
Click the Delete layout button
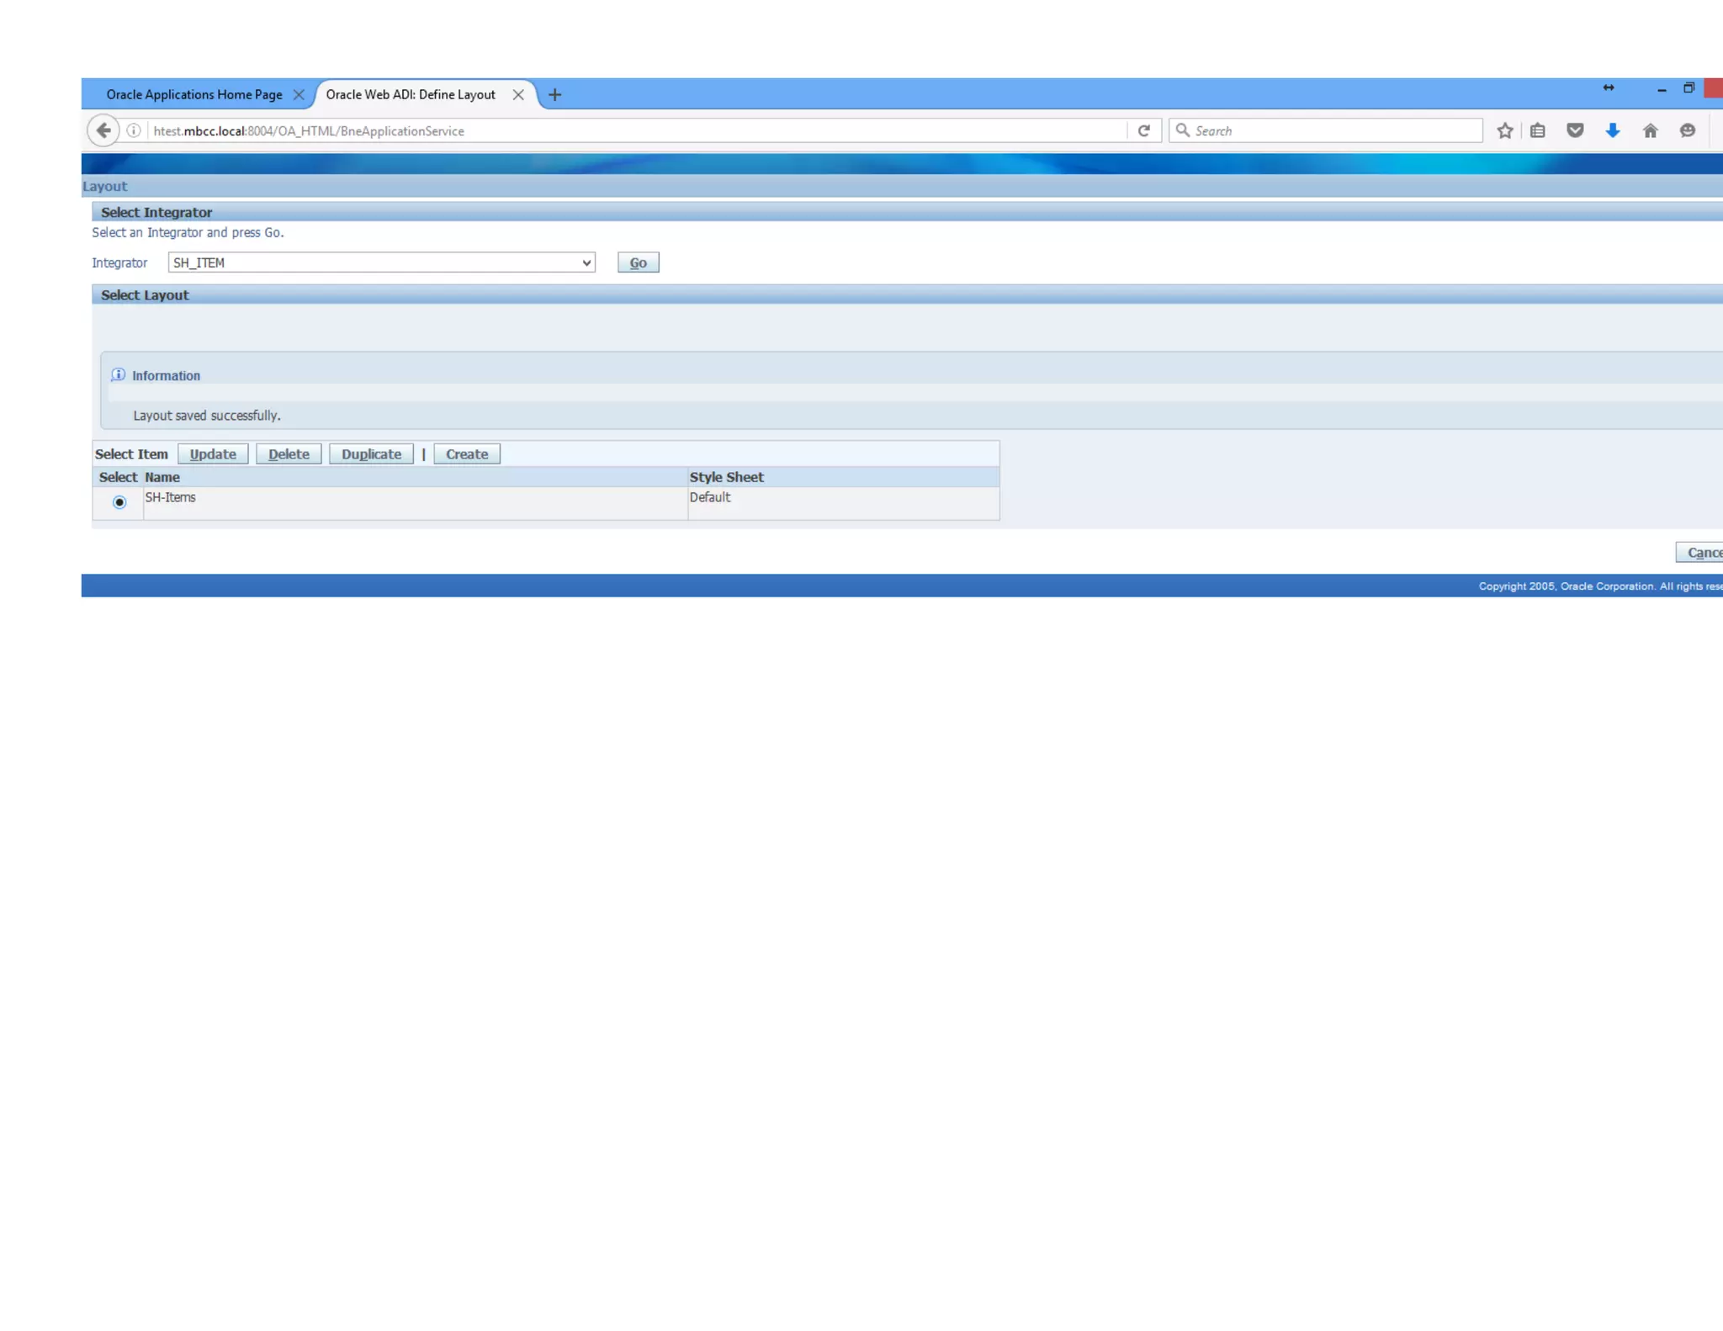point(289,454)
